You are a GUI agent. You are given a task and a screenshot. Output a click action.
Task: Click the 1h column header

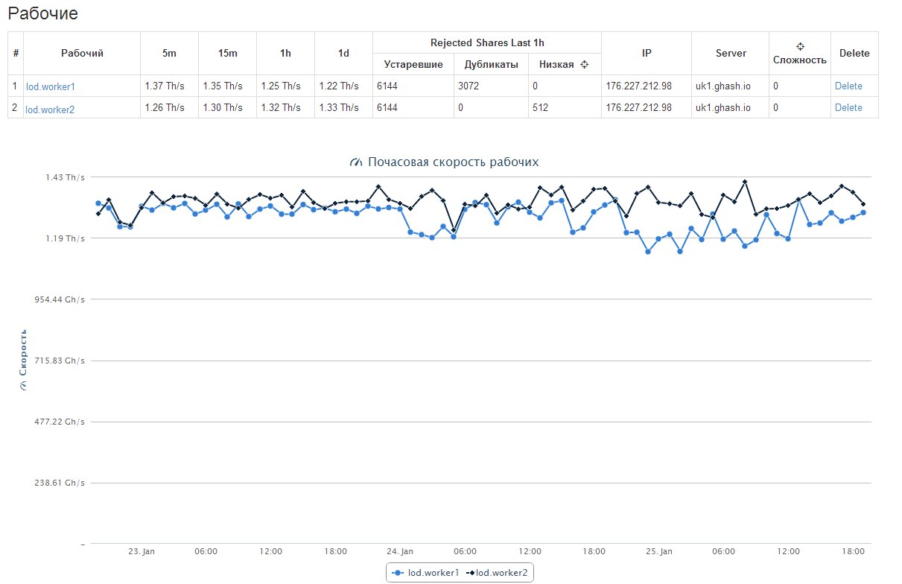[x=285, y=54]
